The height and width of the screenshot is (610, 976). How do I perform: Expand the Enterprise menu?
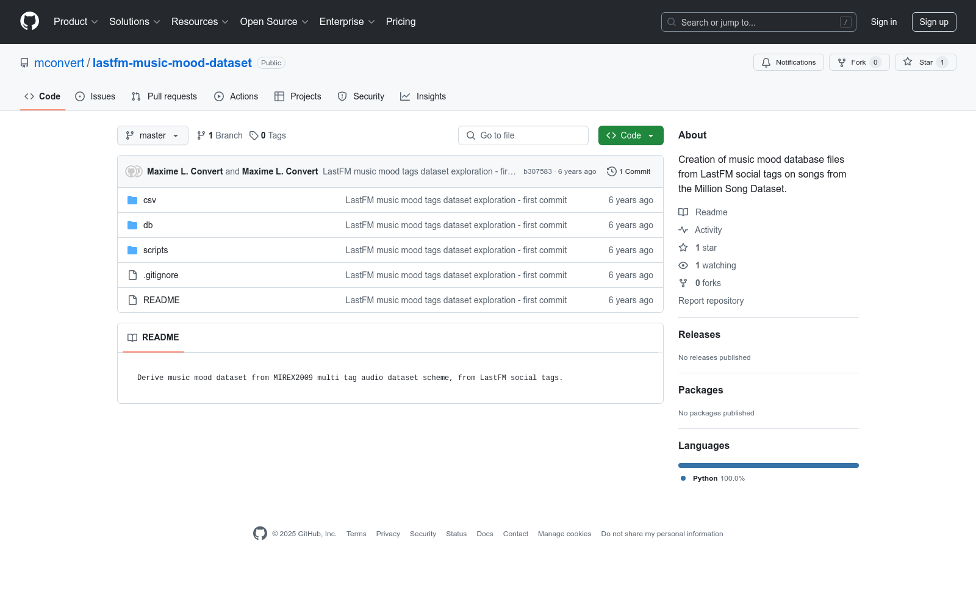(347, 22)
